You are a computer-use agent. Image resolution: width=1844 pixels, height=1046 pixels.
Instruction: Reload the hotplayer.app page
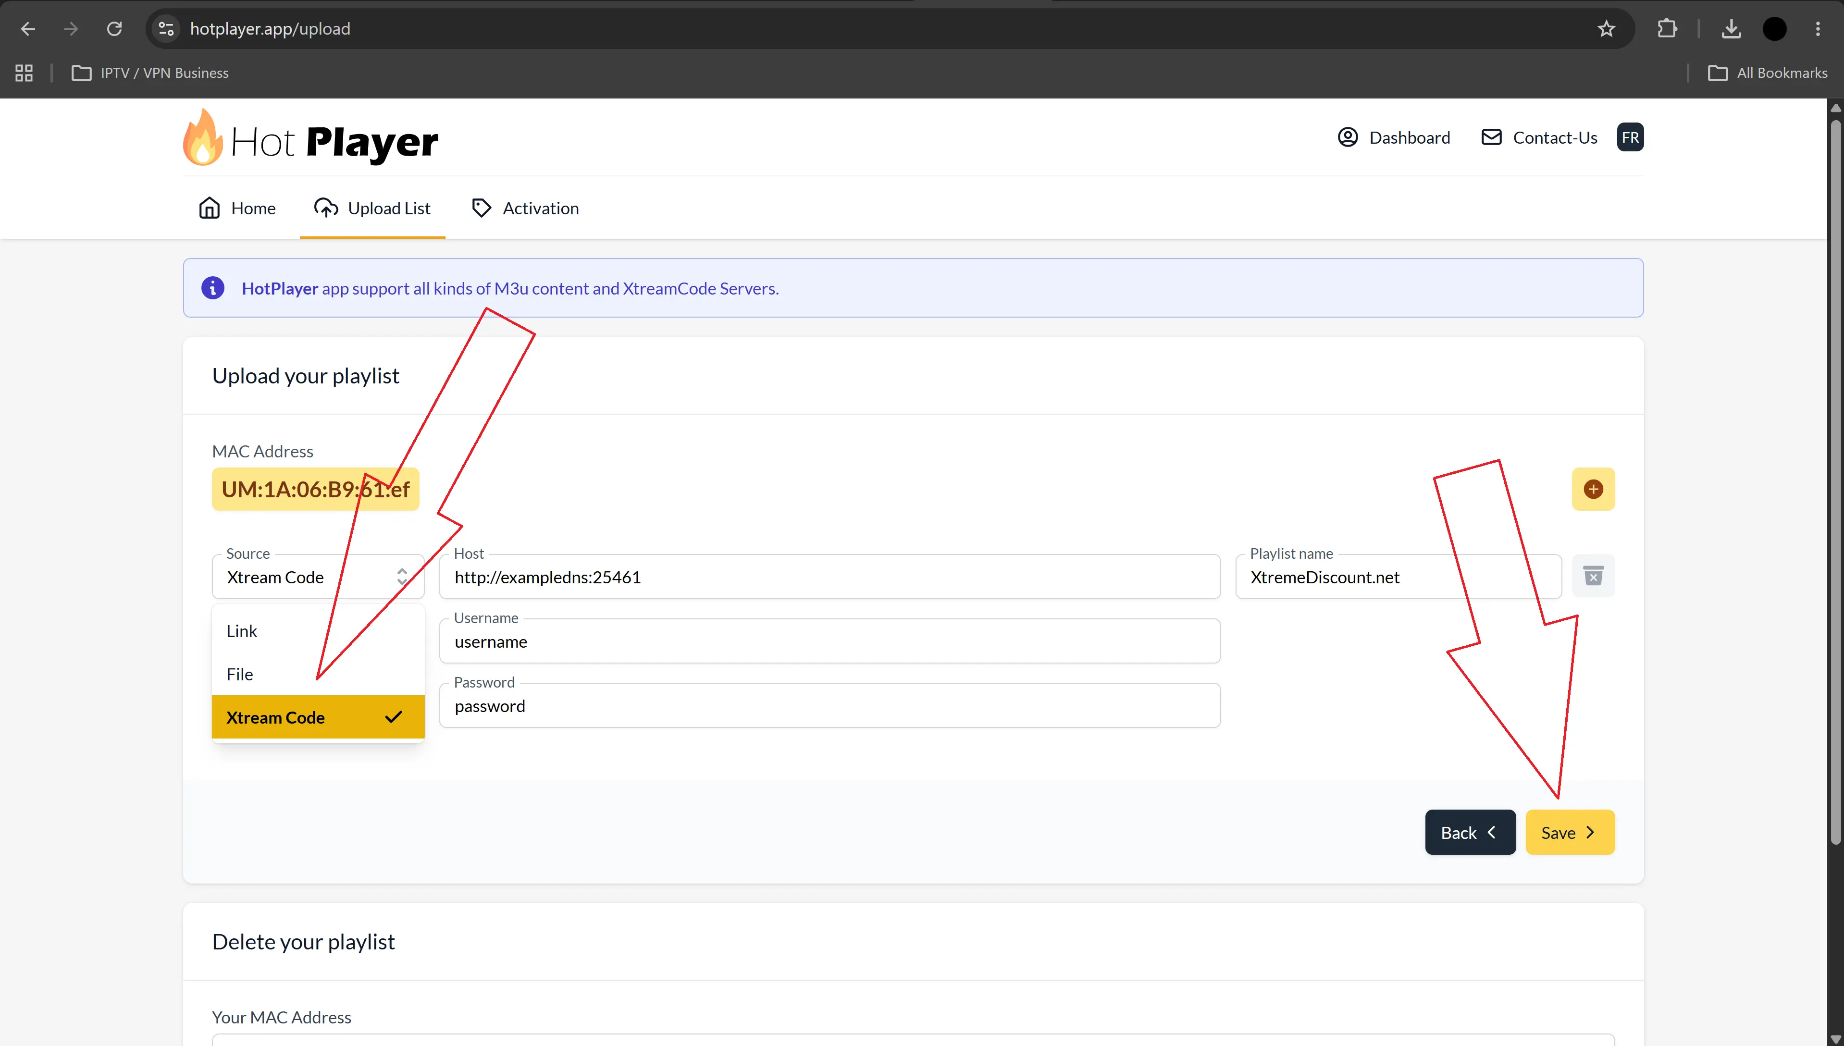click(114, 29)
